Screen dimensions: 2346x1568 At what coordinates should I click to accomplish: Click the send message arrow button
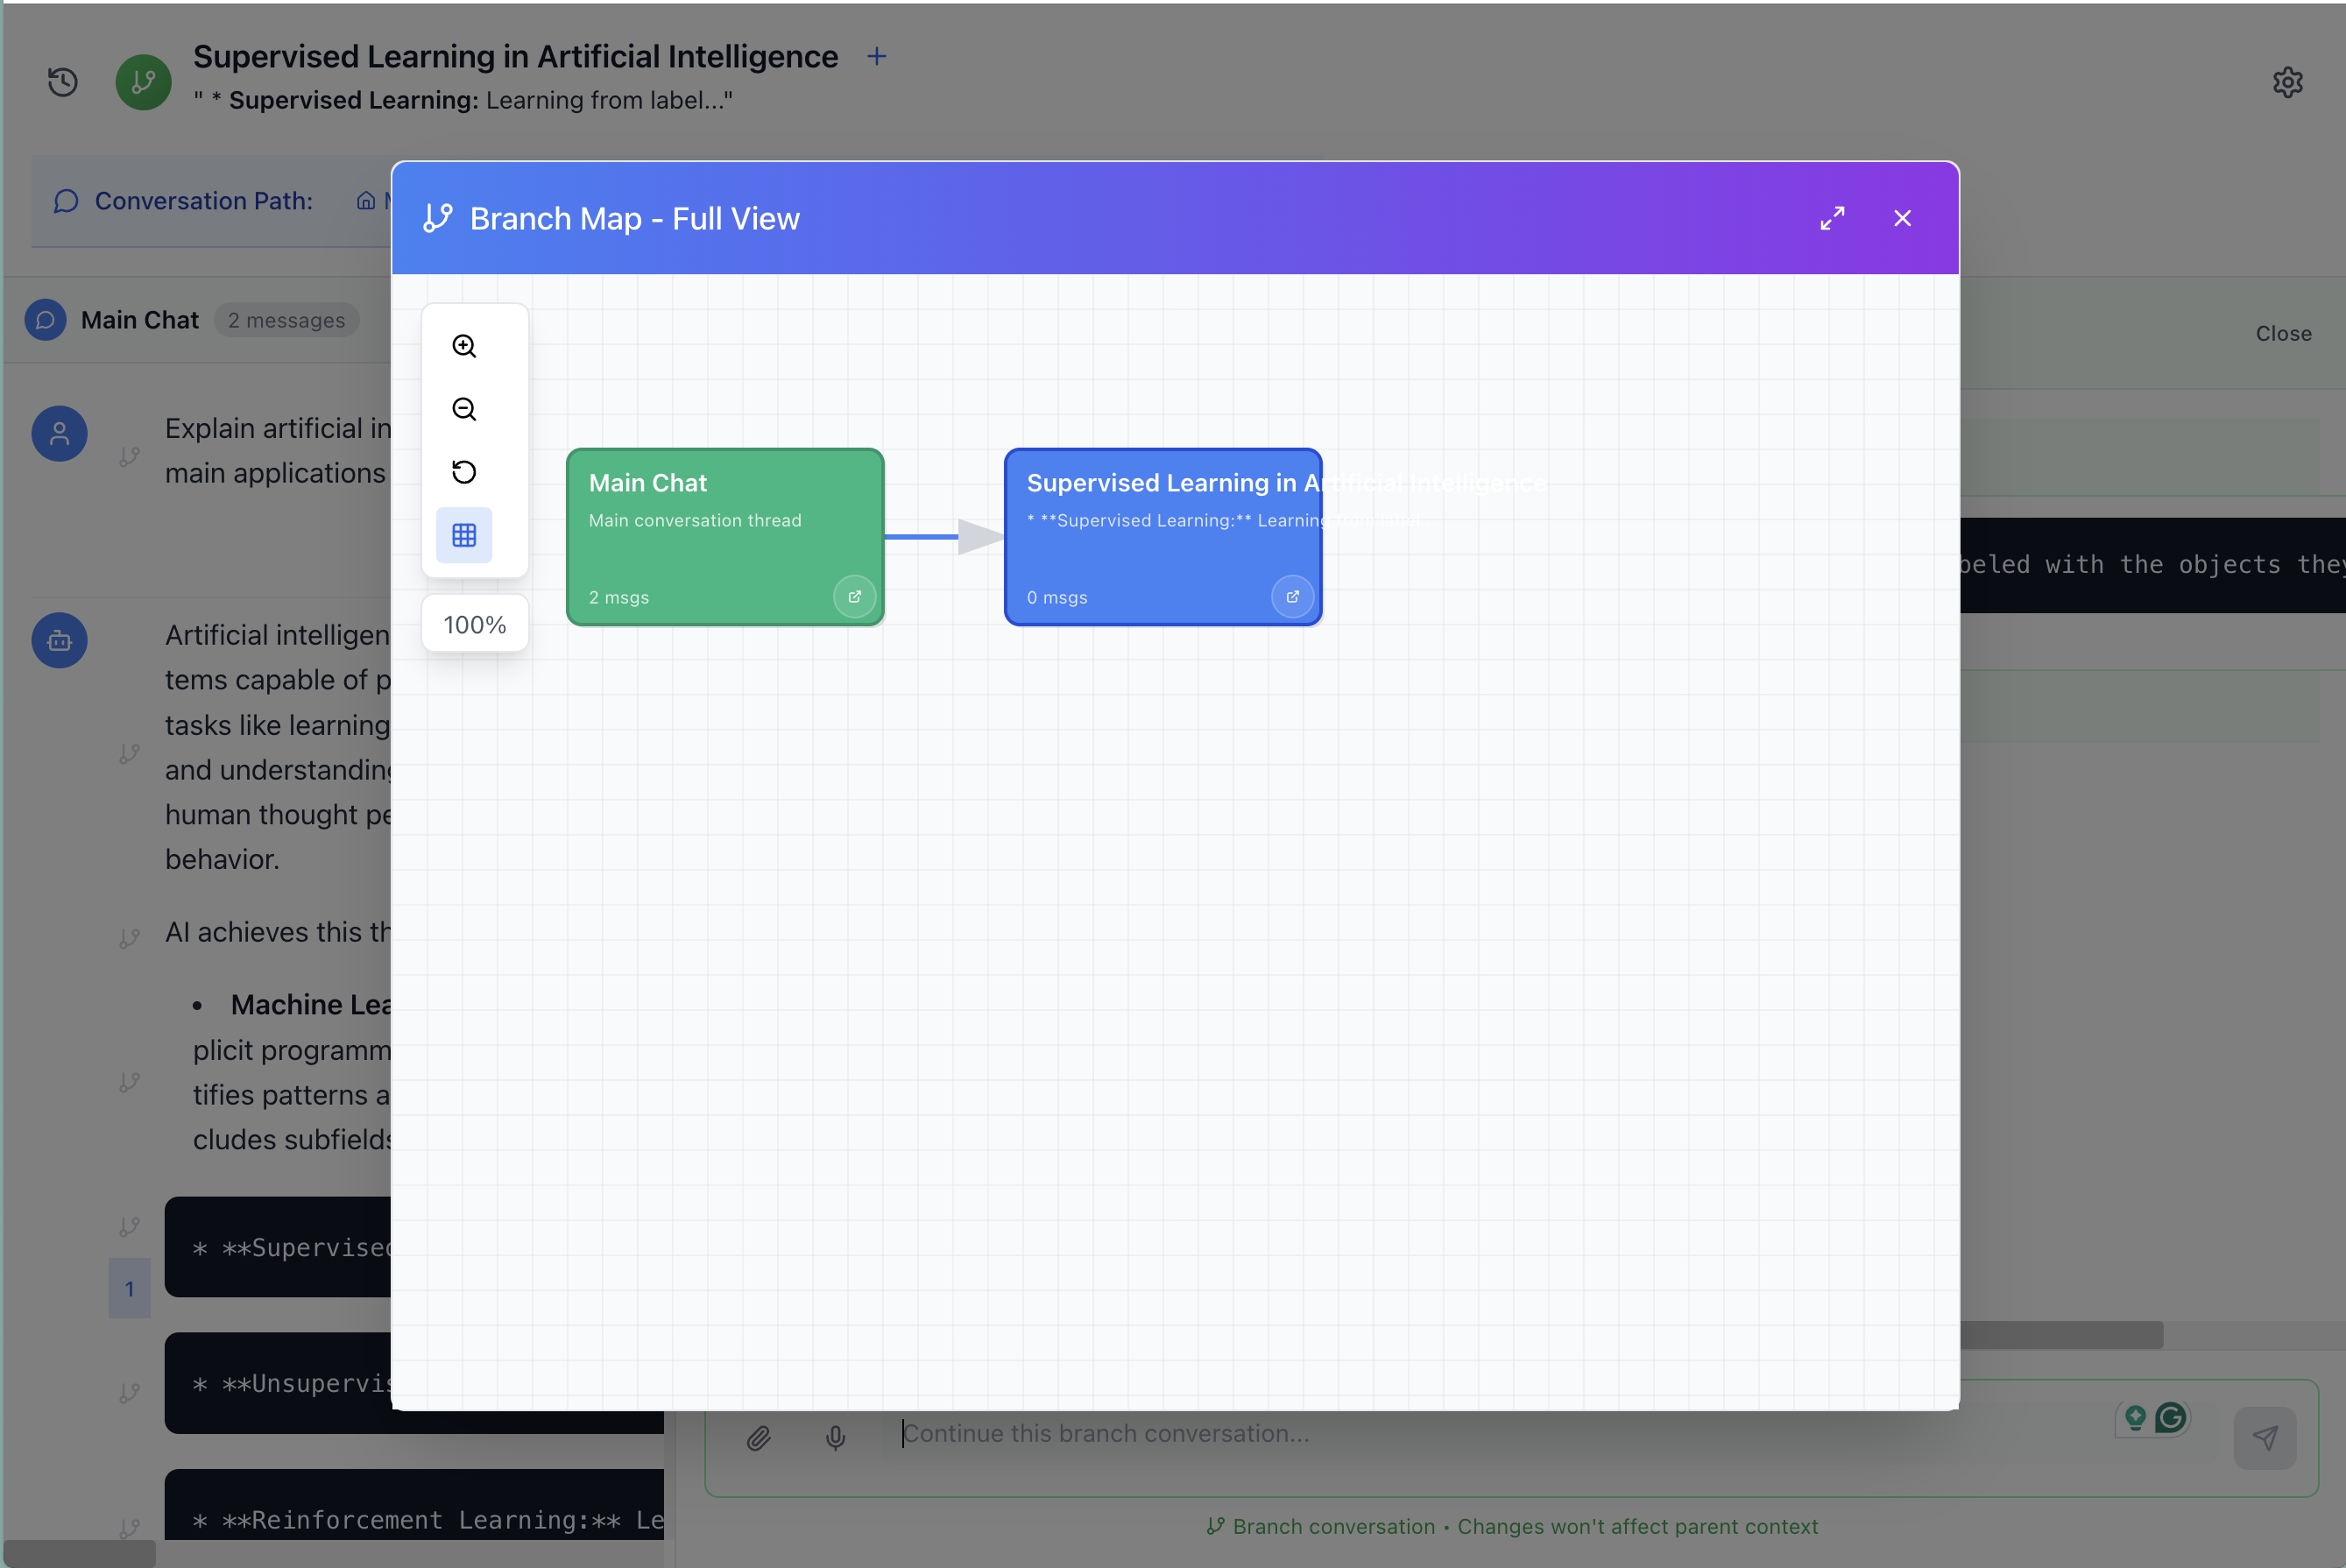[x=2265, y=1438]
